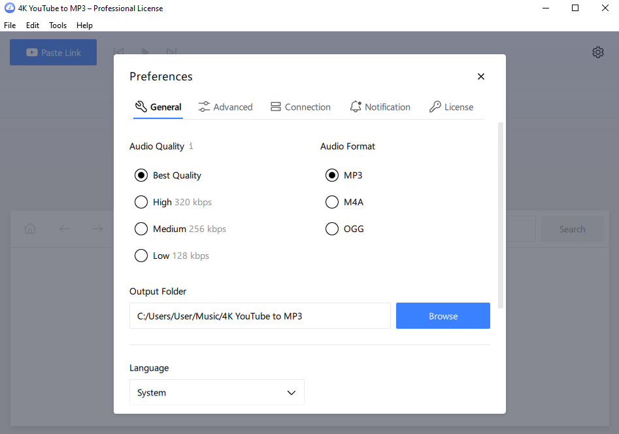Open the Edit menu
The image size is (619, 434).
pyautogui.click(x=33, y=25)
